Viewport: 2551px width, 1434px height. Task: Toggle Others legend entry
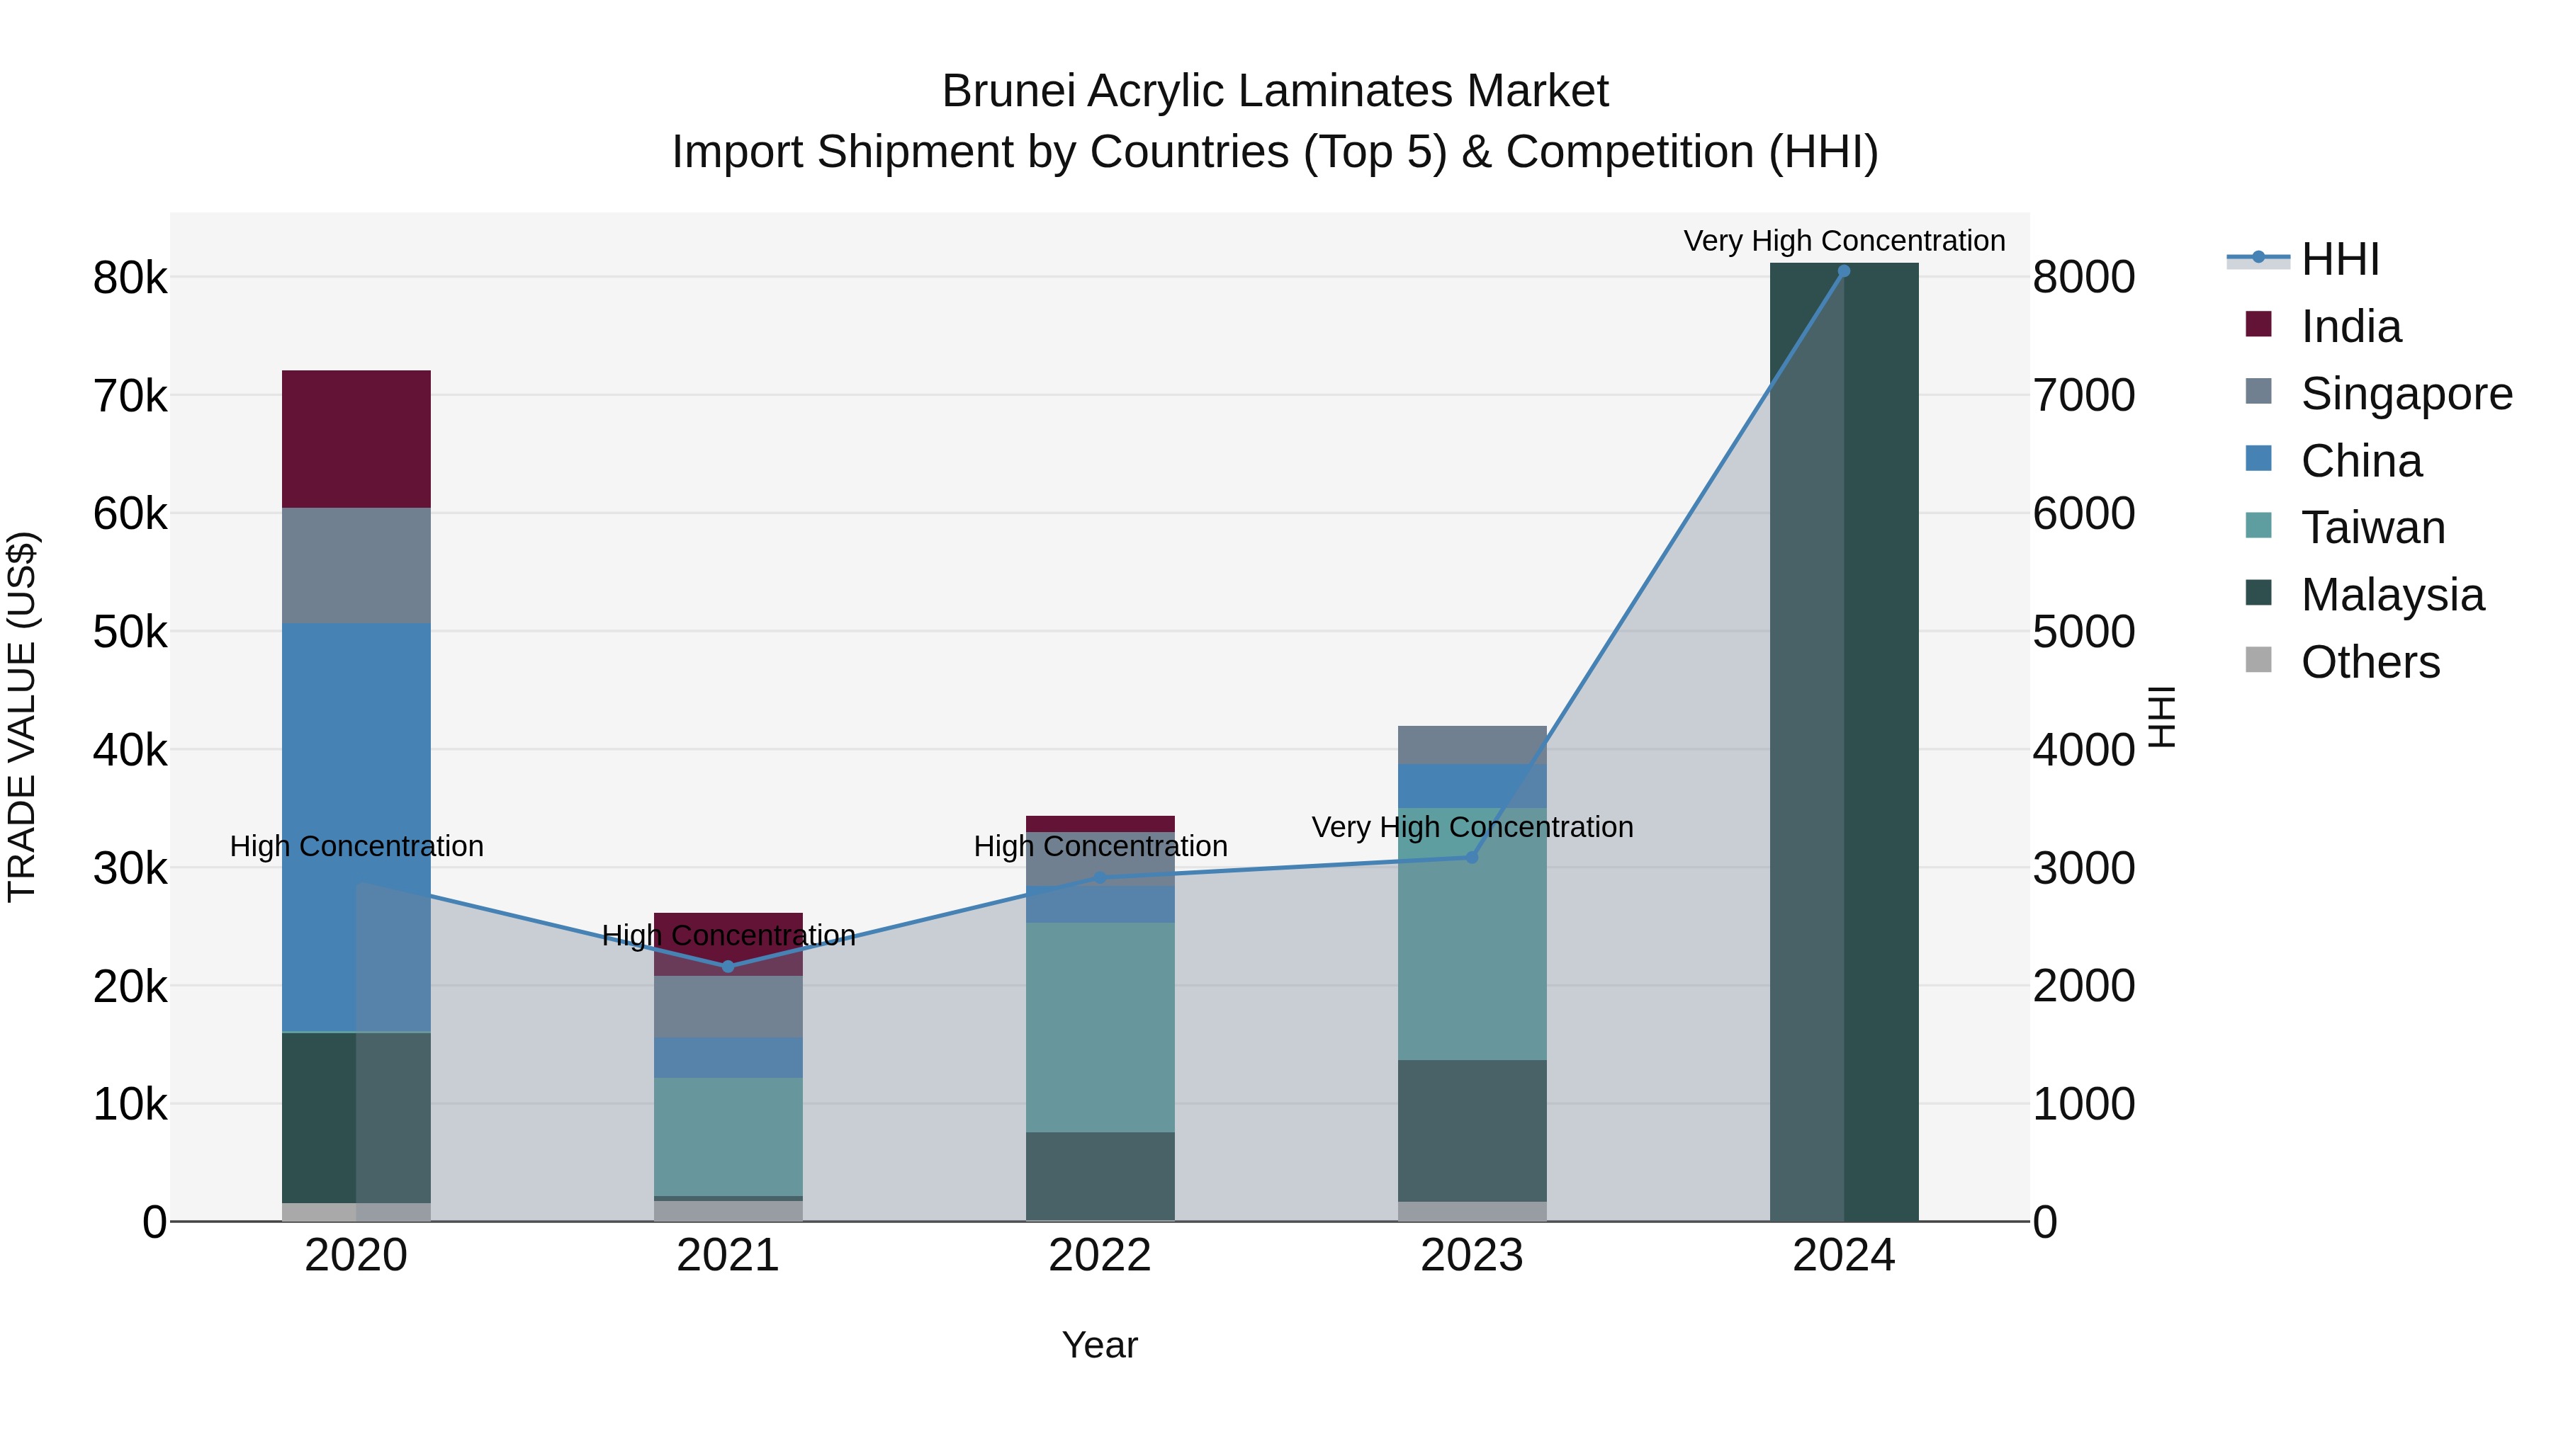2343,662
